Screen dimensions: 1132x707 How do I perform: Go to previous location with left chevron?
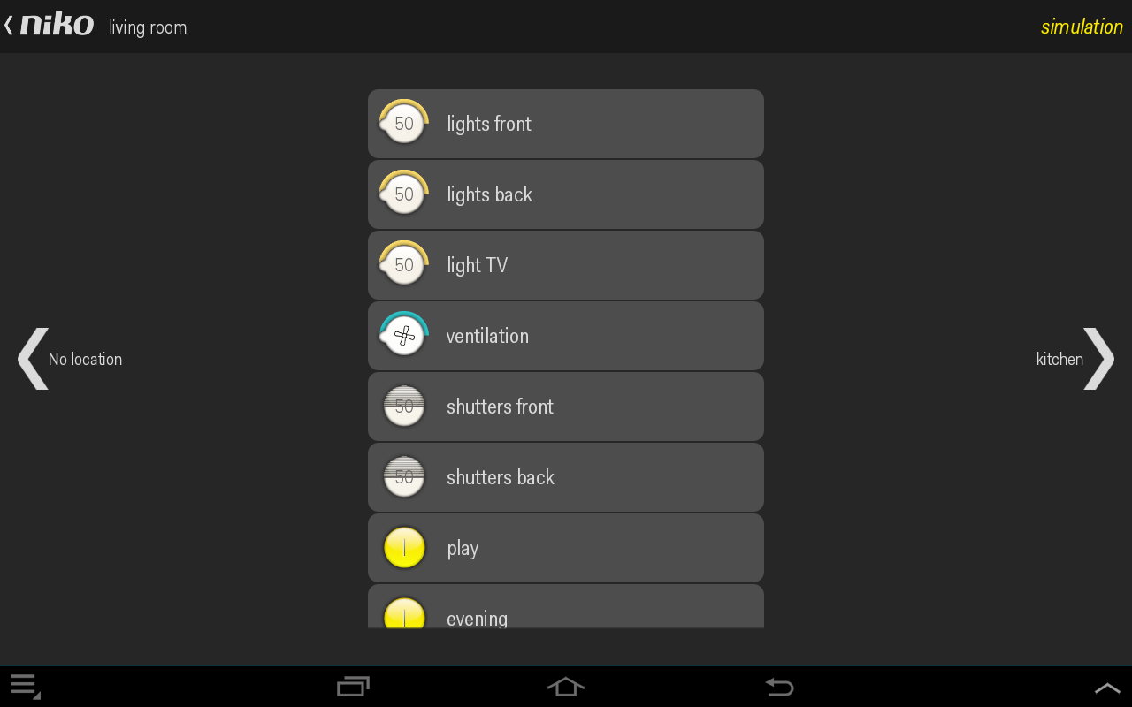33,358
